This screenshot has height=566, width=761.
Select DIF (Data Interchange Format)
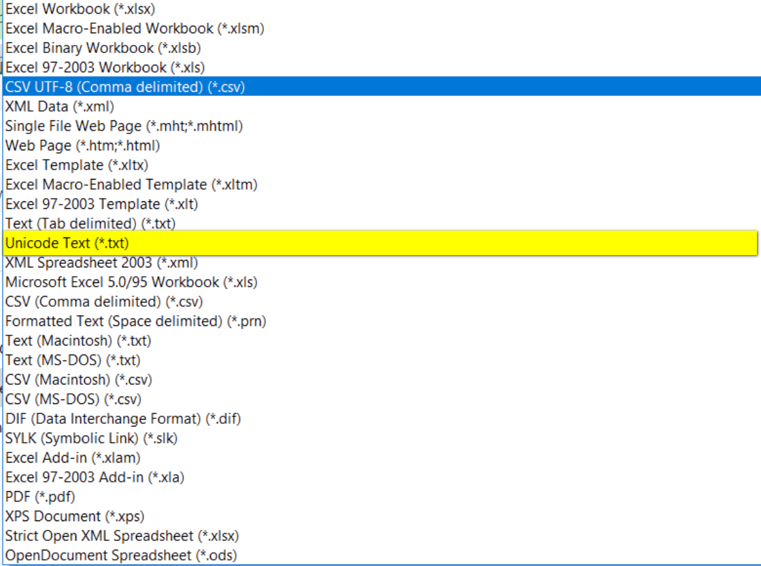[382, 418]
